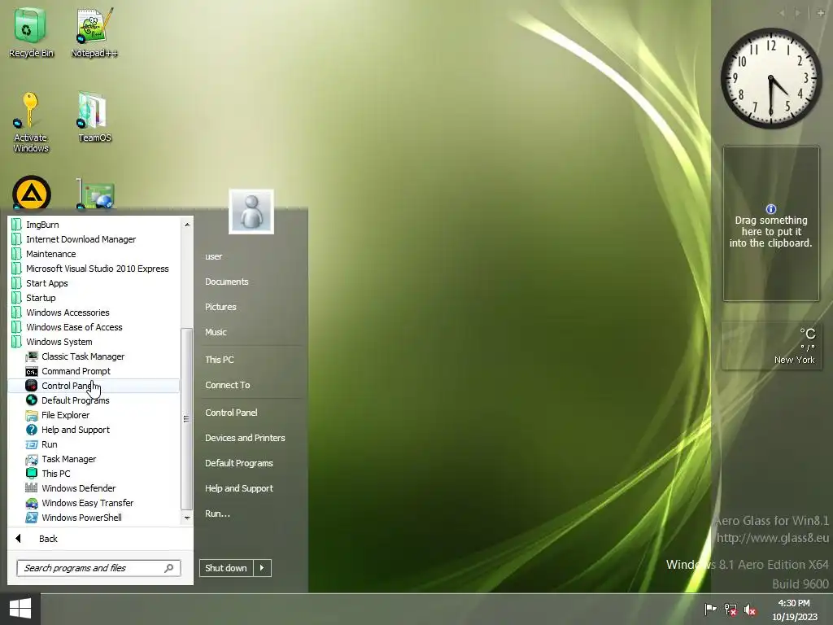Viewport: 833px width, 625px height.
Task: Launch Command Prompt from Windows System
Action: click(x=76, y=371)
